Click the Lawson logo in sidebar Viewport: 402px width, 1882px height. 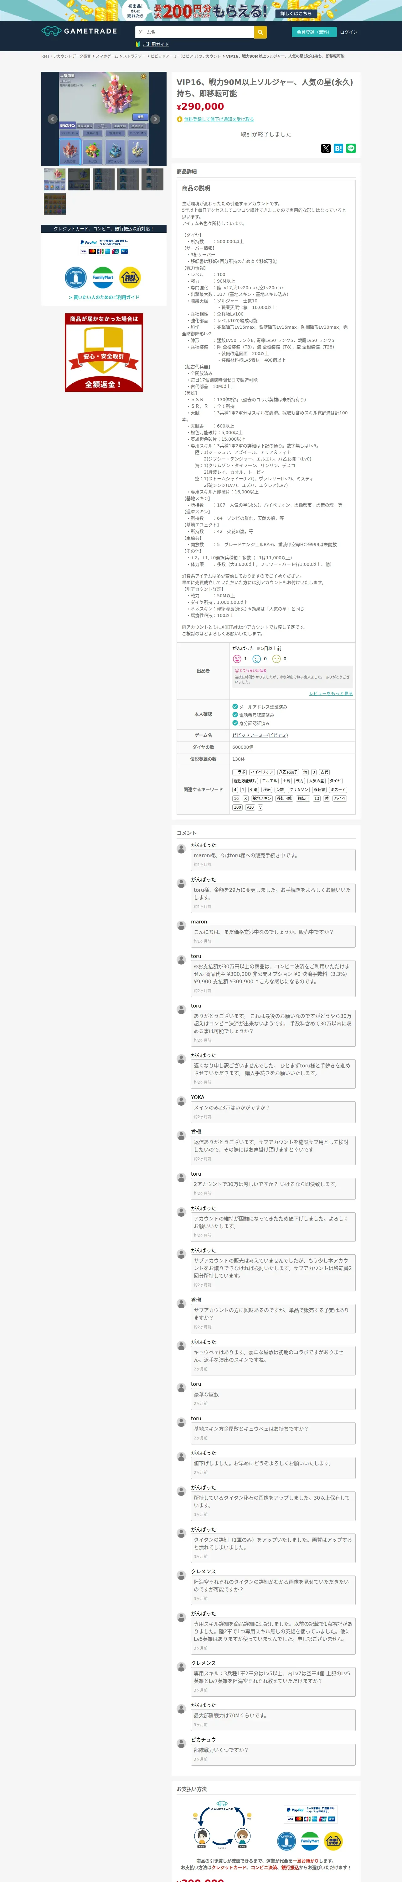[76, 277]
